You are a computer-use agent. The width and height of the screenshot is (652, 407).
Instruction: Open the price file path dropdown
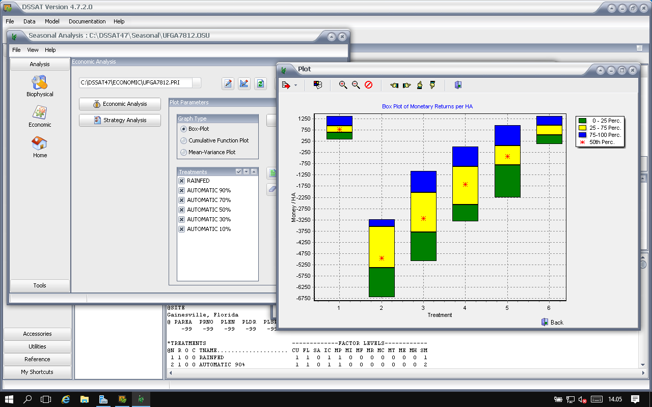click(196, 83)
